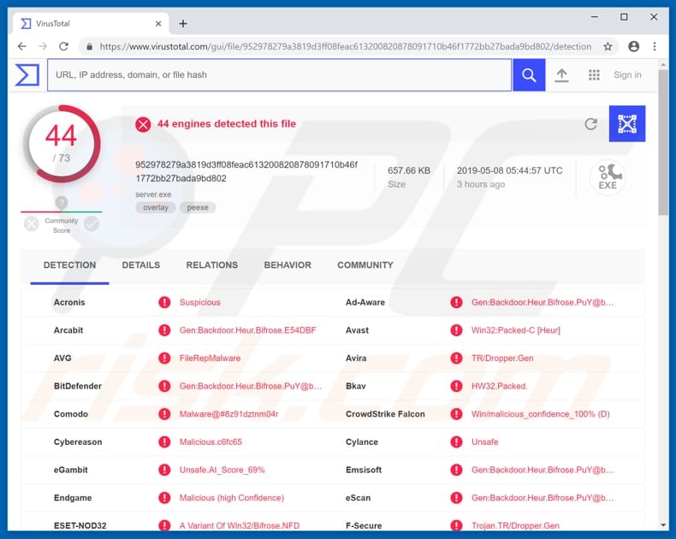Screen dimensions: 676x539
Task: Open the RELATIONS tab
Action: [x=211, y=265]
